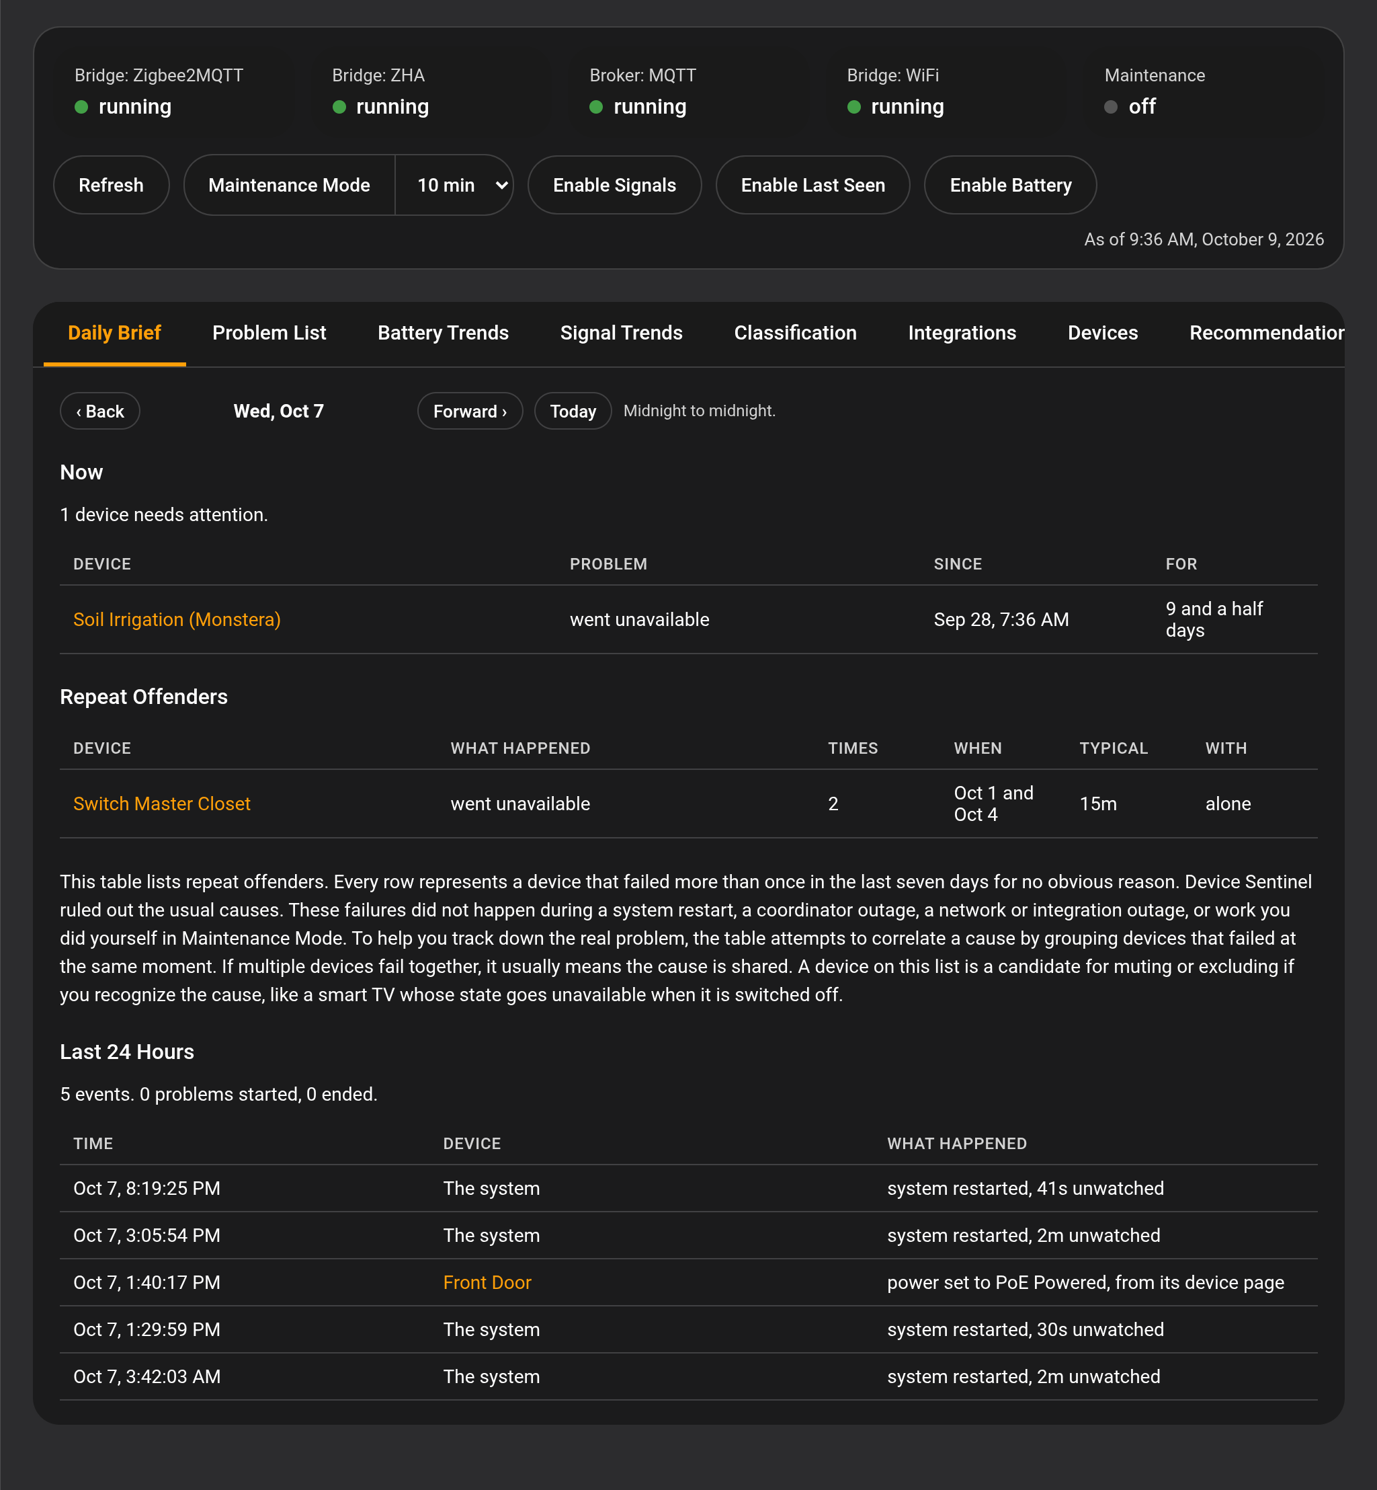Click the '15m' typical value
The height and width of the screenshot is (1490, 1377).
1097,803
